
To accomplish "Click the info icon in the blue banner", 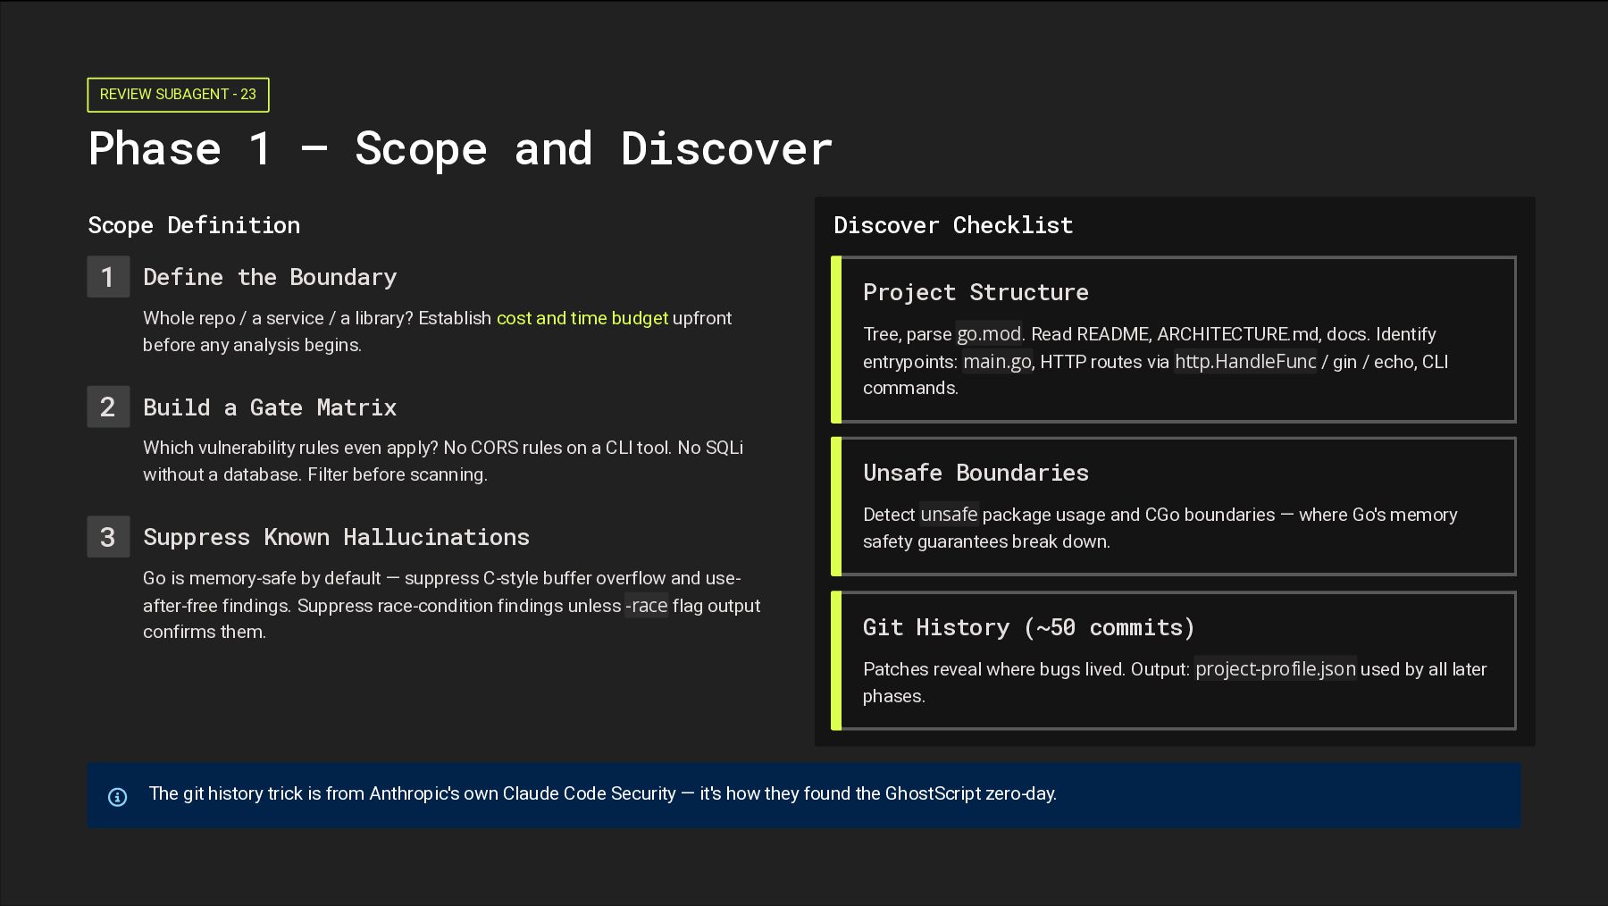I will 117,796.
